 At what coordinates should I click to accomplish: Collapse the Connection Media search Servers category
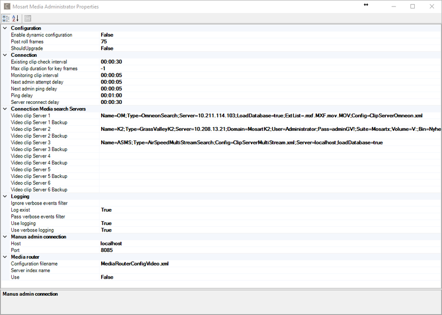click(5, 109)
